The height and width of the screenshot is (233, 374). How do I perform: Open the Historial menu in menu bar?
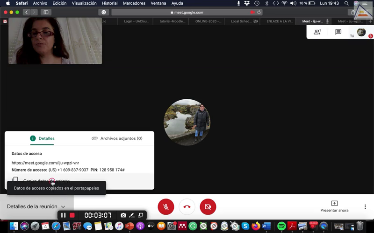point(109,3)
